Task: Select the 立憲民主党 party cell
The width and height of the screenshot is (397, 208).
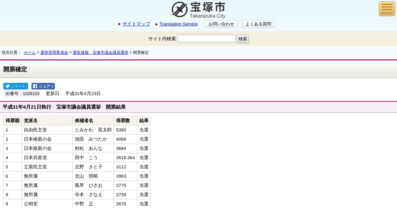Action: [47, 167]
